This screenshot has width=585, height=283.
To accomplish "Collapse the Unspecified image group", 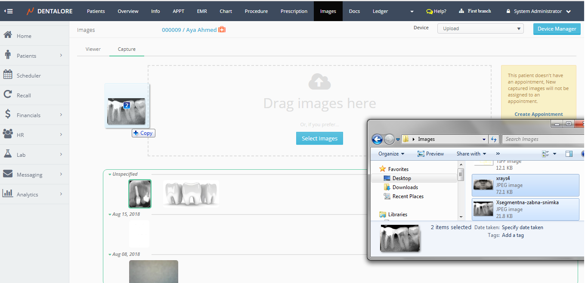I will [x=110, y=174].
